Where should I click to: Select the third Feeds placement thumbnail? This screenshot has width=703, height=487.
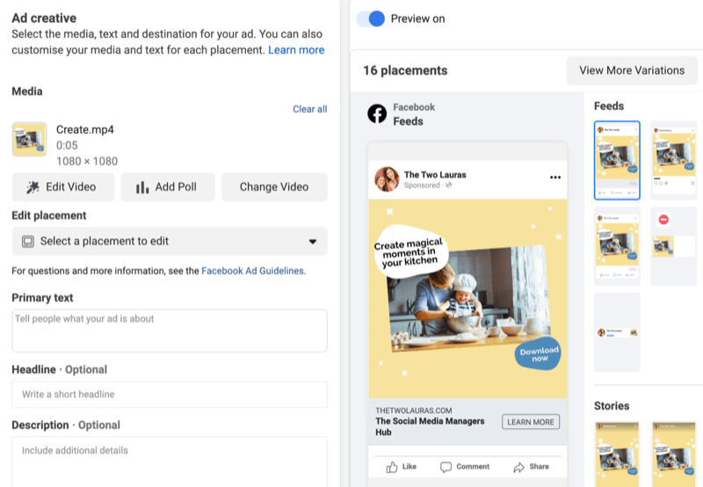point(617,246)
